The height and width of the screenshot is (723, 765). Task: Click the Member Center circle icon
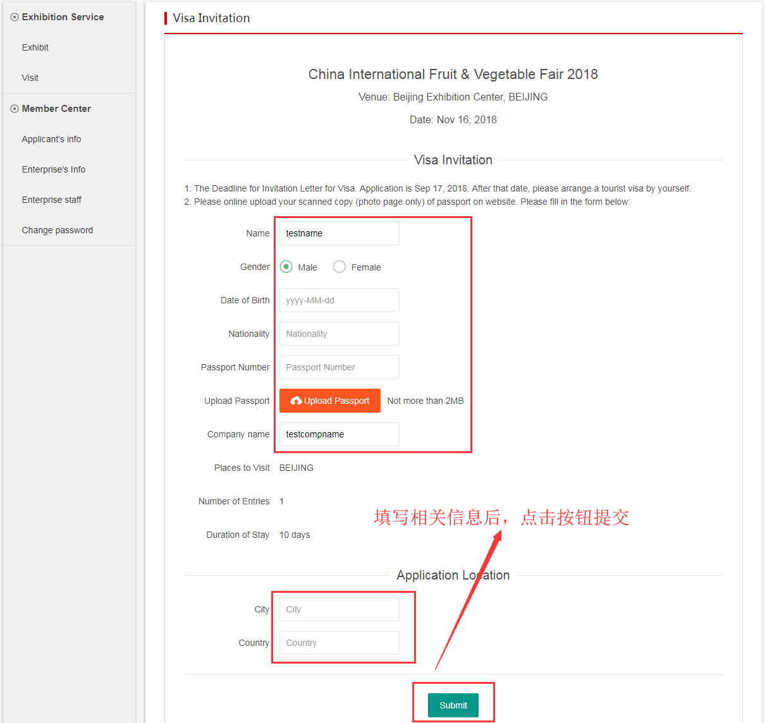(x=15, y=109)
